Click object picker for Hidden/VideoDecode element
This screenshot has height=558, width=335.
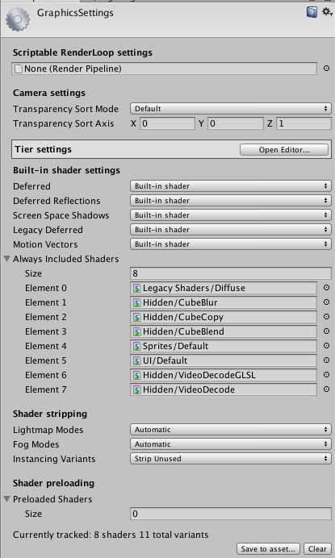point(326,389)
